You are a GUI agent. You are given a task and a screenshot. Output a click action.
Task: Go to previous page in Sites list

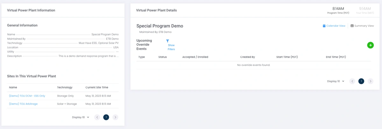coord(97,117)
